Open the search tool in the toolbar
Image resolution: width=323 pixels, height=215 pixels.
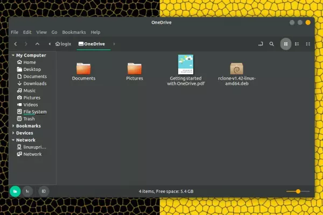coord(272,44)
